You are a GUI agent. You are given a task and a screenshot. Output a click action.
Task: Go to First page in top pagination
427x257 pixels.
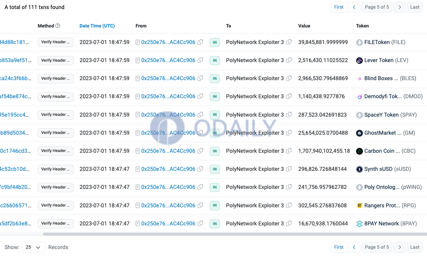(339, 7)
